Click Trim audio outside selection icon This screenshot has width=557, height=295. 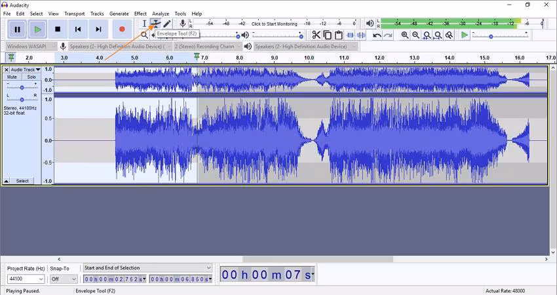pyautogui.click(x=350, y=35)
